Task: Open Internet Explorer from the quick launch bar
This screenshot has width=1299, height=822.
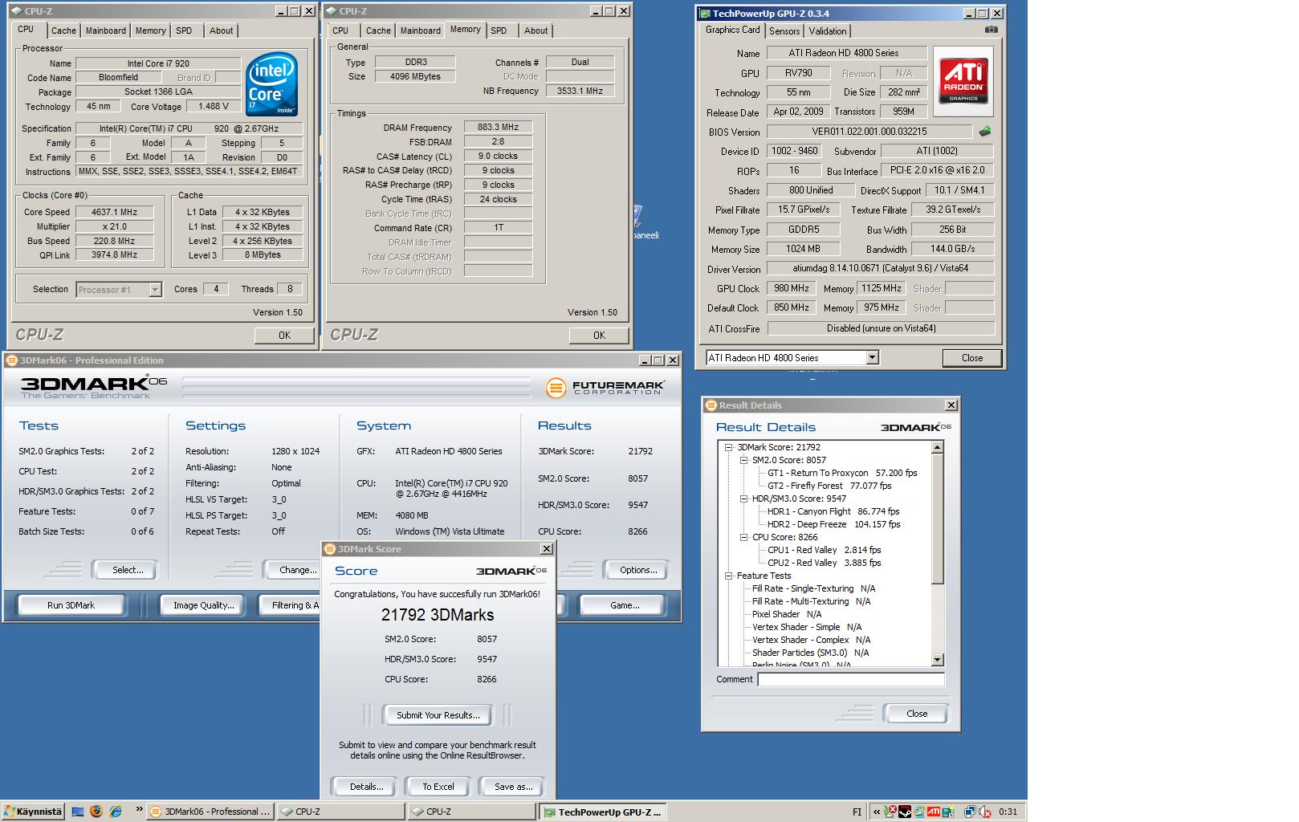Action: click(116, 812)
